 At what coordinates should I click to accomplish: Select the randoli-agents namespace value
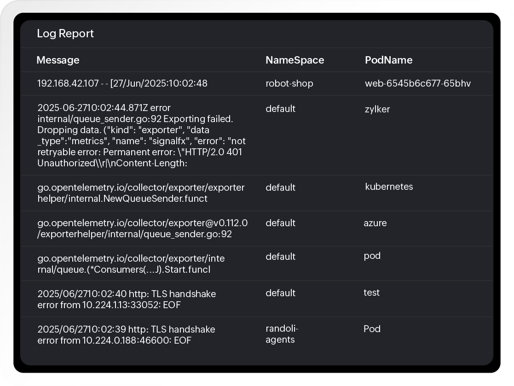281,334
